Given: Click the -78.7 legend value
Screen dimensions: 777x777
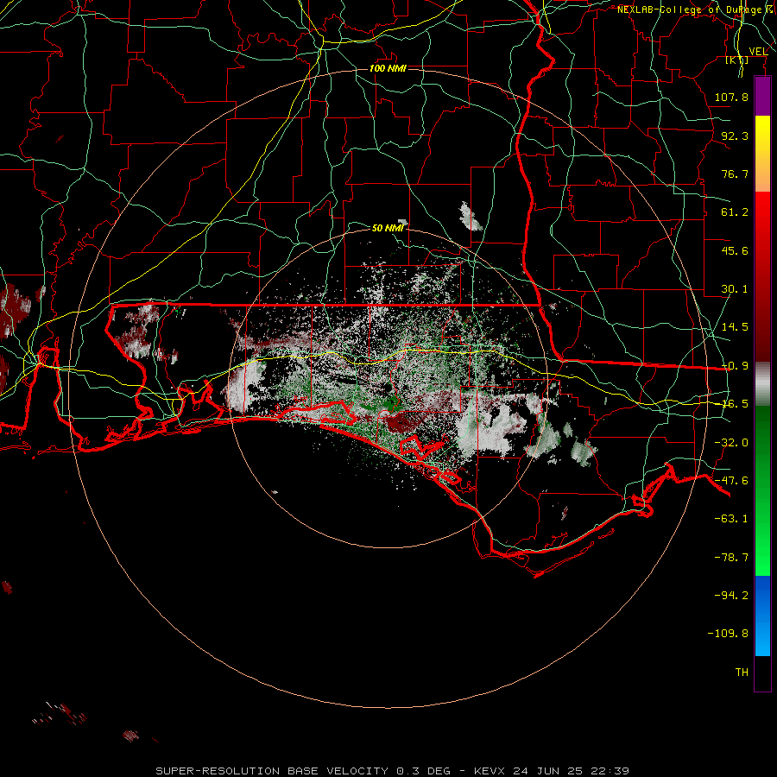Looking at the screenshot, I should (x=731, y=558).
